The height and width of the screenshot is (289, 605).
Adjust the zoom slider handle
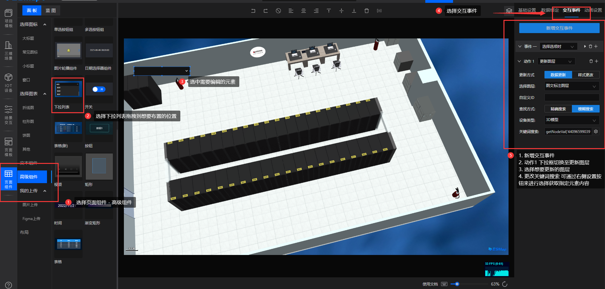tap(457, 284)
